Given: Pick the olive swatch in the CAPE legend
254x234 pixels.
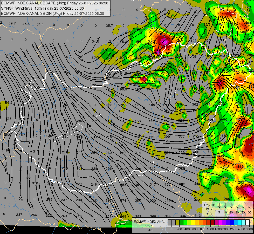Looking at the screenshot, I should pos(177,222).
